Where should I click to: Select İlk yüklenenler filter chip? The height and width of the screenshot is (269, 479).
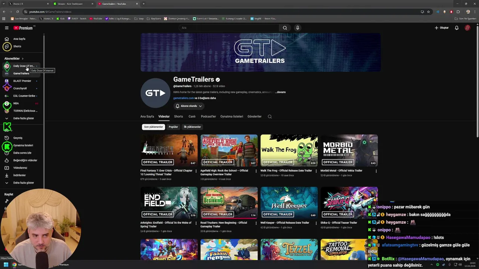(192, 127)
